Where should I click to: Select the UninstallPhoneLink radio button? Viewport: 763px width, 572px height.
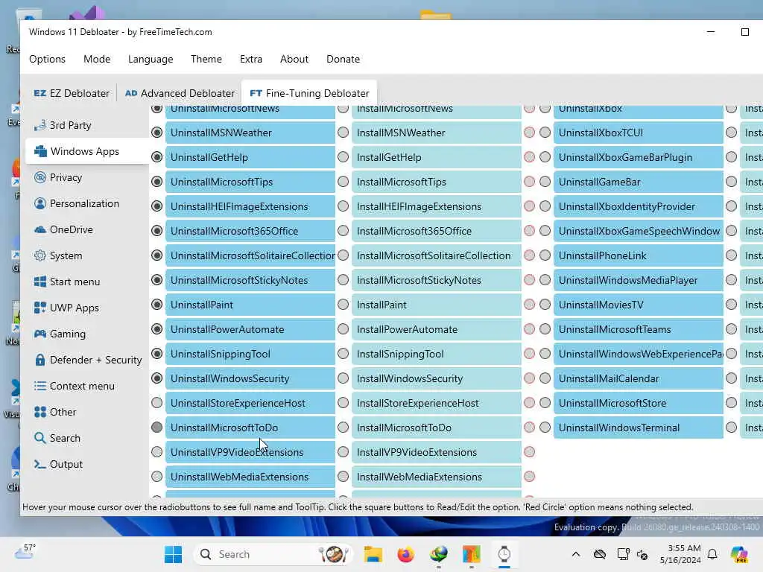point(545,255)
